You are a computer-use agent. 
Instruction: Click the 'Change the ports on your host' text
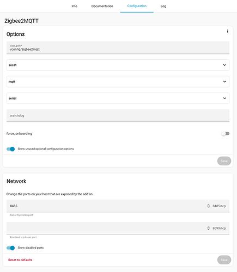pos(50,194)
